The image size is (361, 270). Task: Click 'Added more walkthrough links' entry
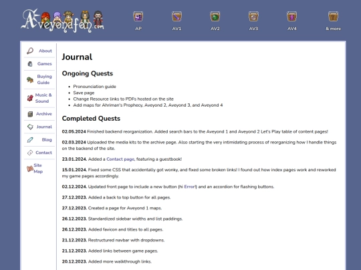coord(107,261)
